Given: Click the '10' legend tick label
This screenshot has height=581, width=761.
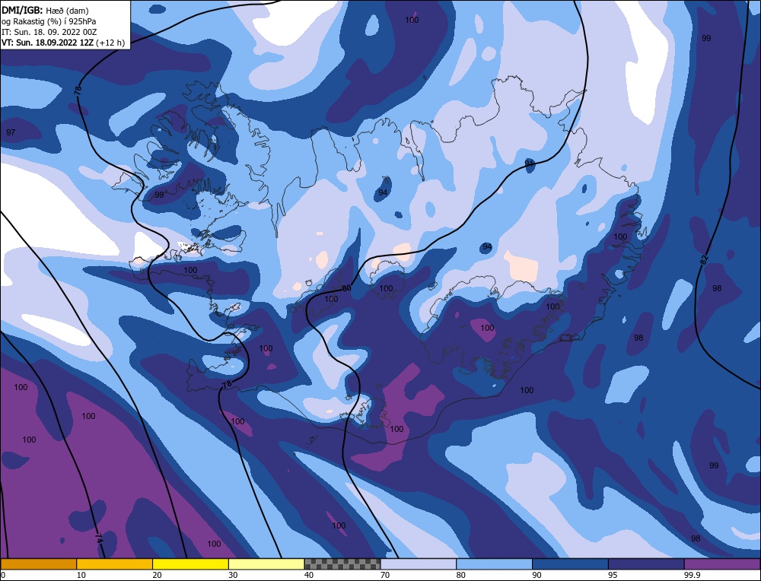Looking at the screenshot, I should (x=81, y=575).
